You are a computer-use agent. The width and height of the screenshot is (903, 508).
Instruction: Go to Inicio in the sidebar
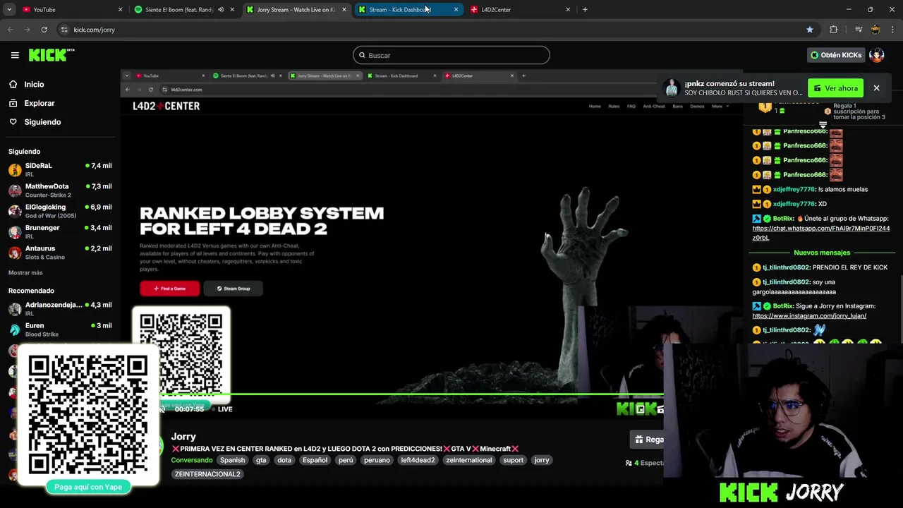[34, 84]
